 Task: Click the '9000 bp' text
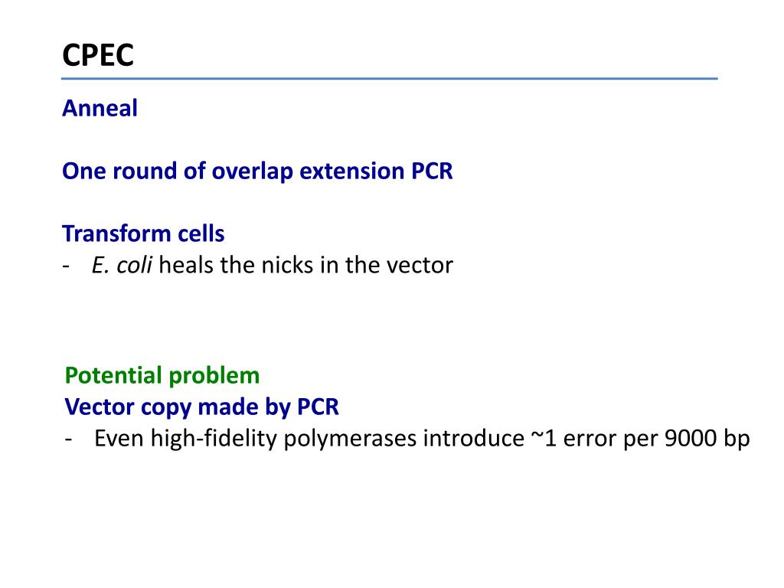tap(707, 439)
